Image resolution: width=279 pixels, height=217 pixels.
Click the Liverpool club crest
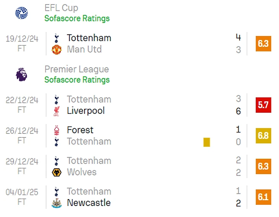click(57, 111)
